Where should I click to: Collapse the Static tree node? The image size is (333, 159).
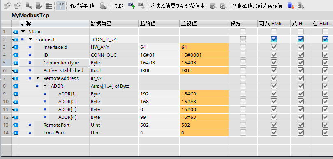[x=23, y=32]
